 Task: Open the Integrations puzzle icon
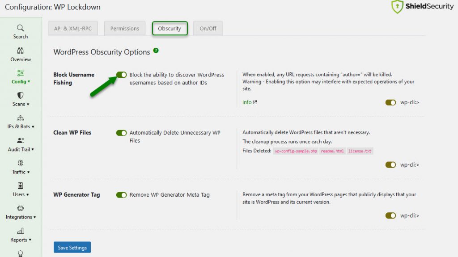click(x=20, y=208)
